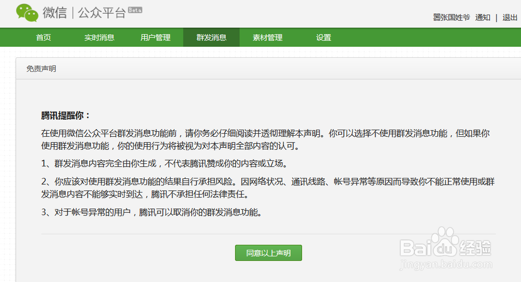The image size is (521, 282).
Task: Click clause 1 about 群发消息内容完全由你生成
Action: pos(165,163)
